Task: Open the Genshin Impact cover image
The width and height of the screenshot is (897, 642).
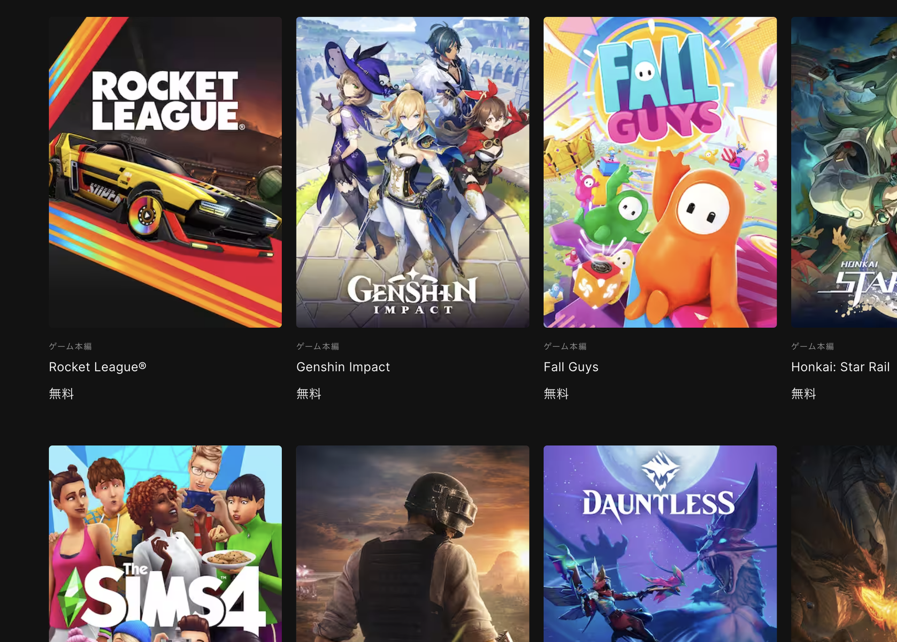Action: 412,172
